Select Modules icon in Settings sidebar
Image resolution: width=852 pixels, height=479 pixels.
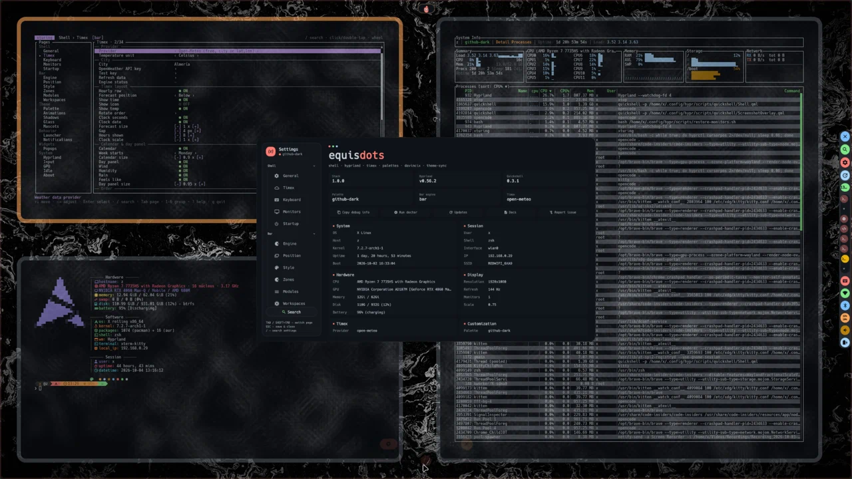277,291
